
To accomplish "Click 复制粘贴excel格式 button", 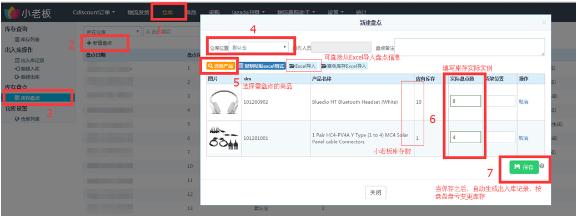I will coord(261,66).
